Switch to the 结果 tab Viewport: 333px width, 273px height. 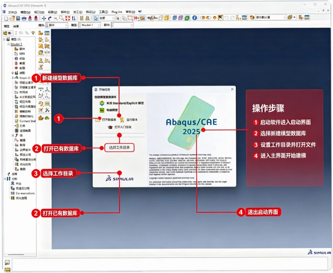pos(16,26)
